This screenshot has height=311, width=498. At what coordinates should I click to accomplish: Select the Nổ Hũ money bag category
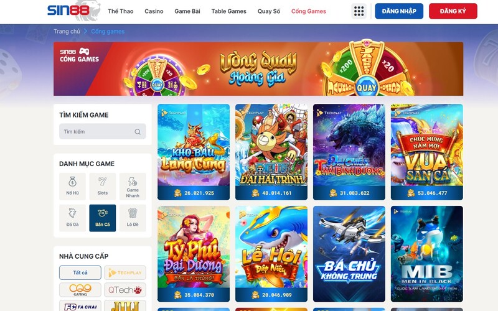point(72,186)
